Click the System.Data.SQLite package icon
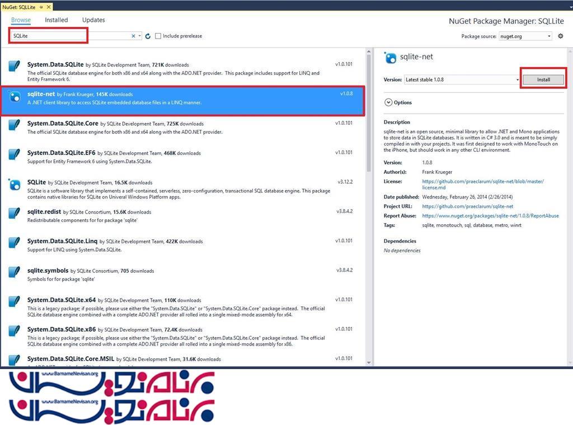Image resolution: width=573 pixels, height=425 pixels. point(15,66)
